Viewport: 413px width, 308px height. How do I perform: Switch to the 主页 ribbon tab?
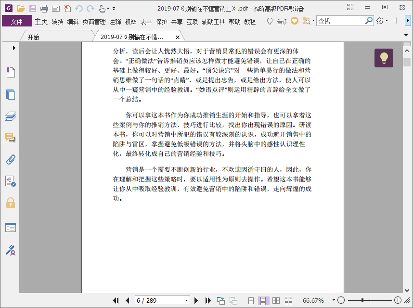[41, 22]
